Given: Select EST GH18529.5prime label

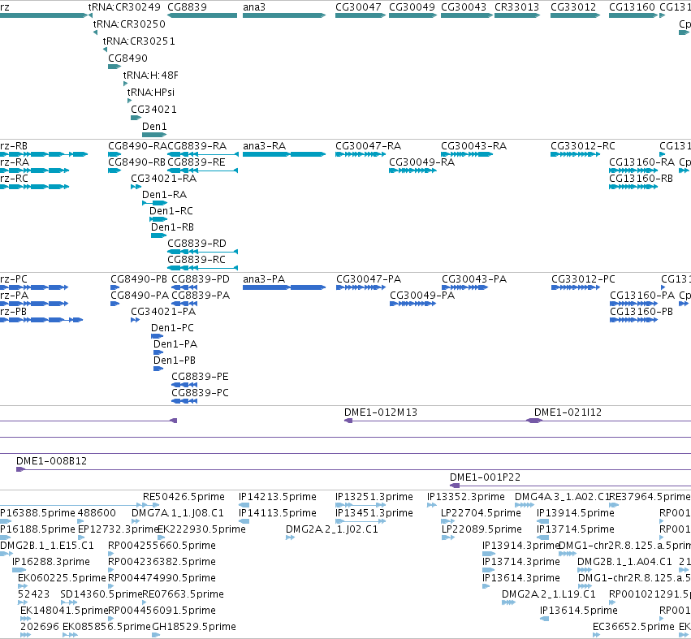Looking at the screenshot, I should pos(194,627).
